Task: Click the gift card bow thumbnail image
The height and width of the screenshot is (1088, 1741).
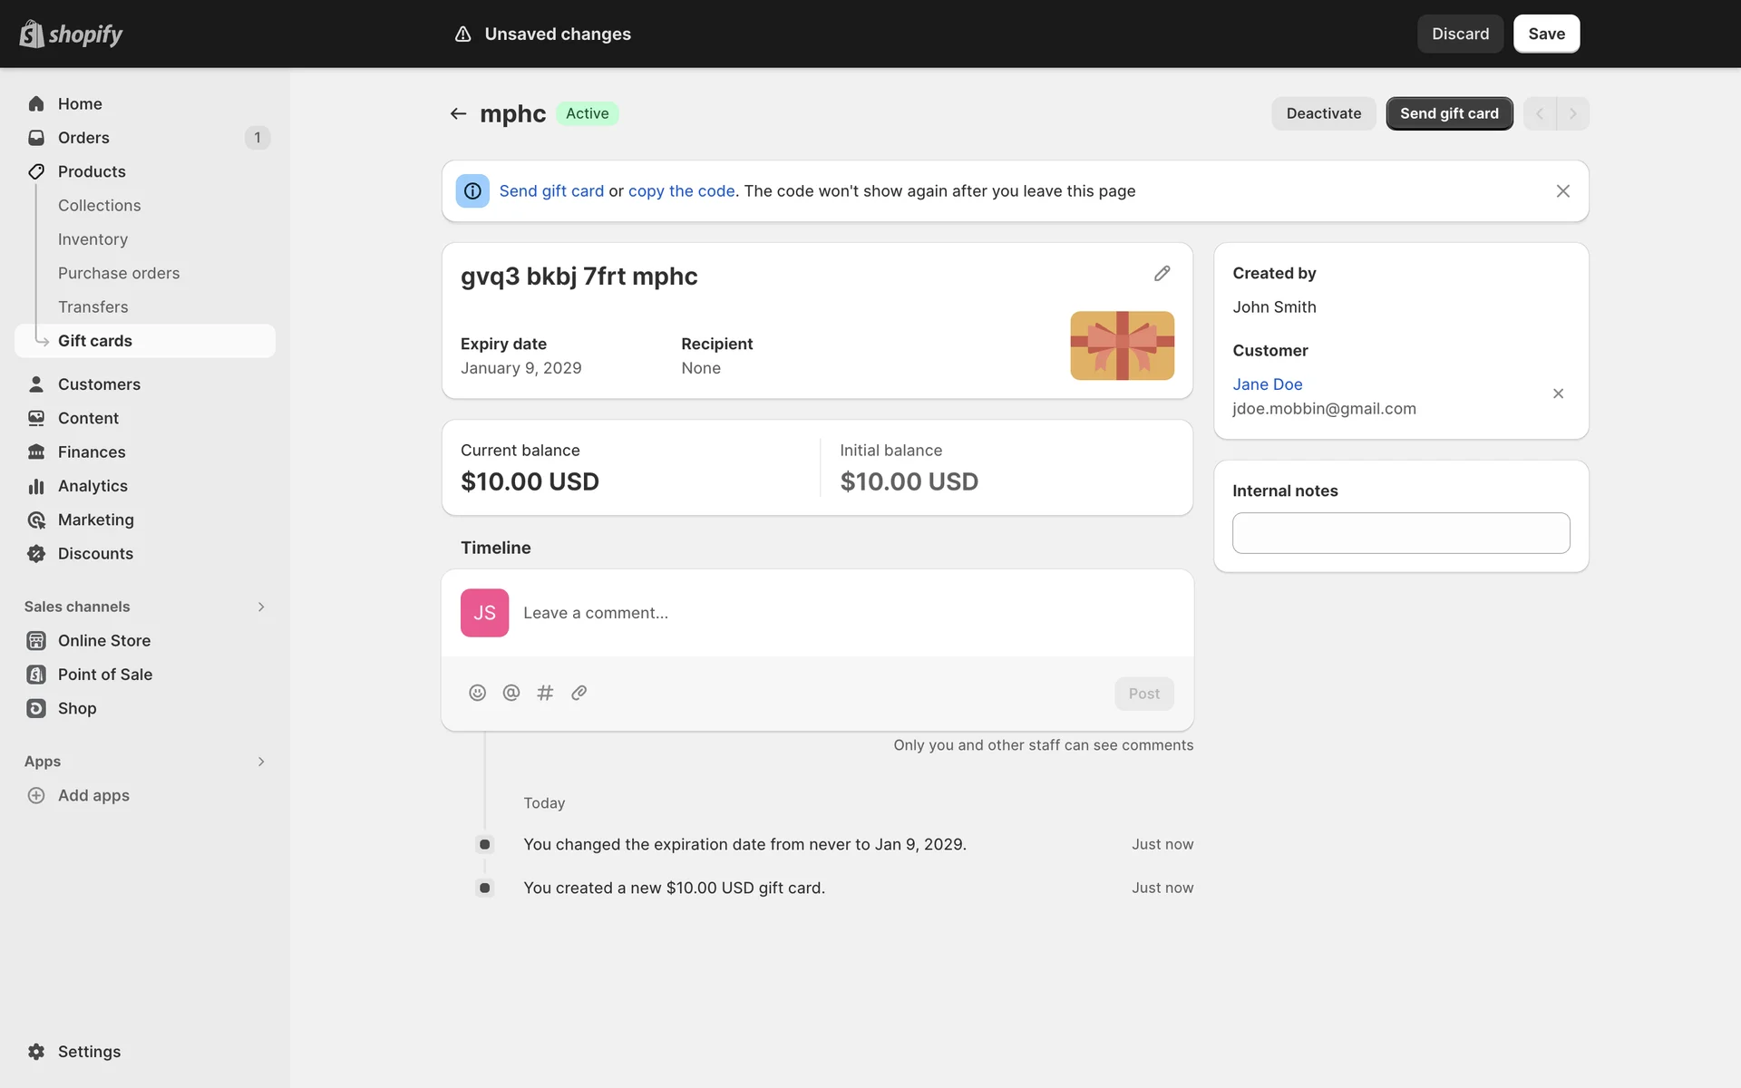Action: coord(1122,345)
